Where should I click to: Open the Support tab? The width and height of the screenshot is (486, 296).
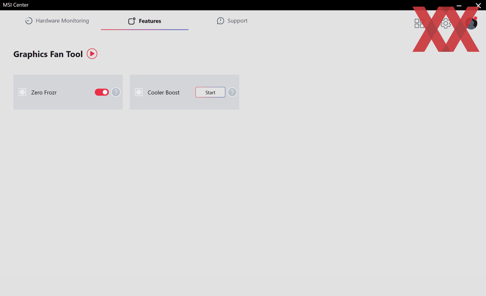(x=232, y=21)
